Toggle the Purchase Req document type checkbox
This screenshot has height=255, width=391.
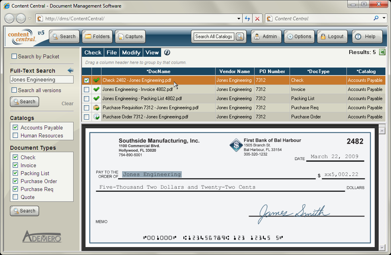15,189
